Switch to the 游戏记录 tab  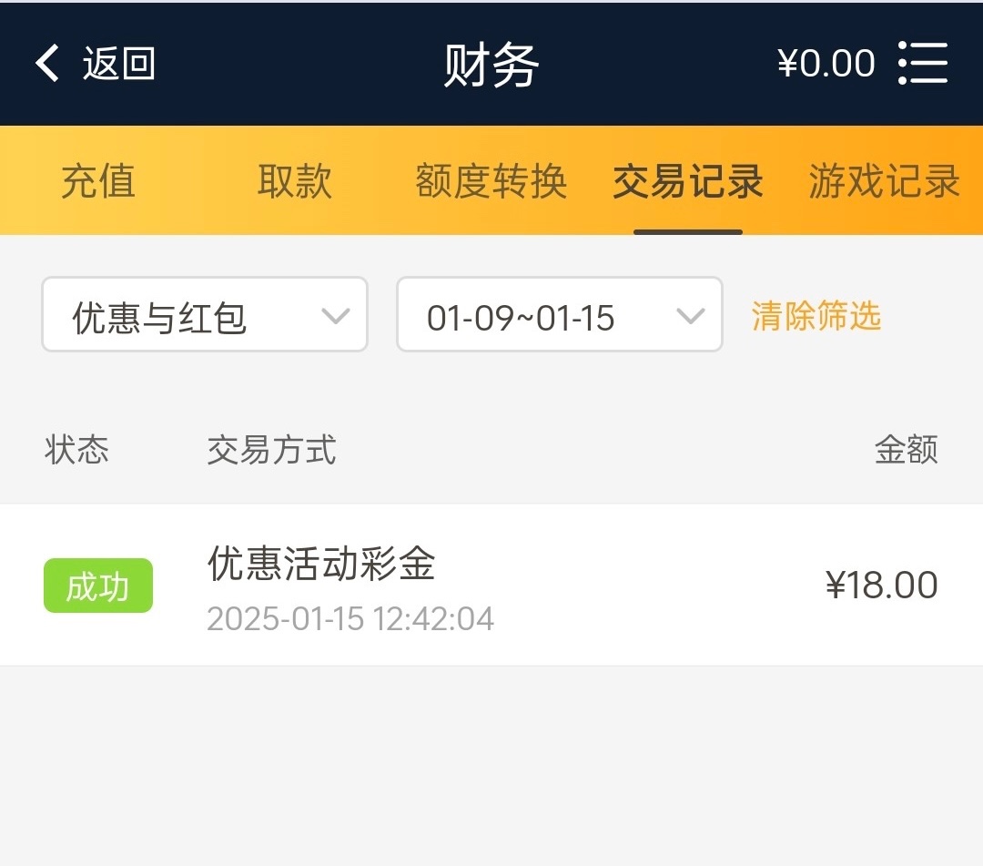884,181
